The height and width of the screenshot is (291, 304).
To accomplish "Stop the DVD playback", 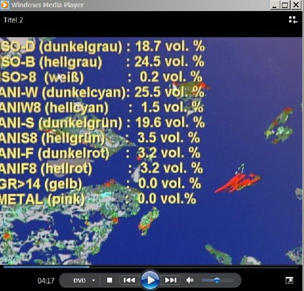I will [109, 280].
